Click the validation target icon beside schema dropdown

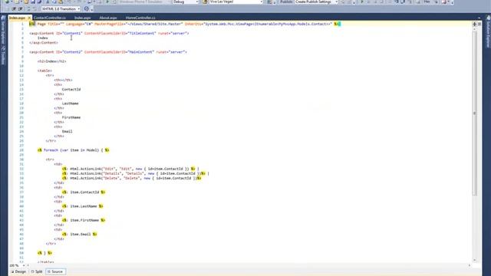(x=87, y=8)
